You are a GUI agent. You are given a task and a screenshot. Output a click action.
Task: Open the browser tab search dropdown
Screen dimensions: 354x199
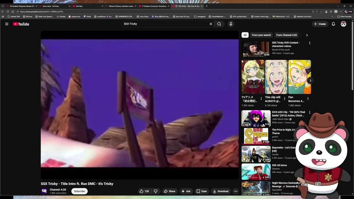[x=3, y=6]
